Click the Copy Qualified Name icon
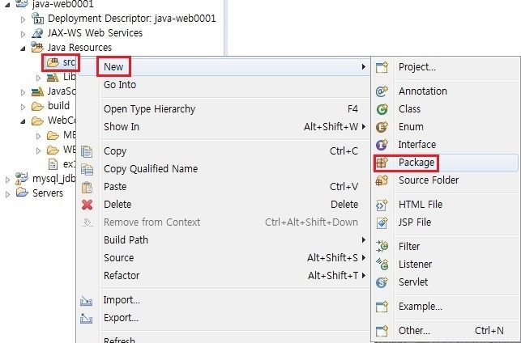521x343 pixels. coord(87,170)
